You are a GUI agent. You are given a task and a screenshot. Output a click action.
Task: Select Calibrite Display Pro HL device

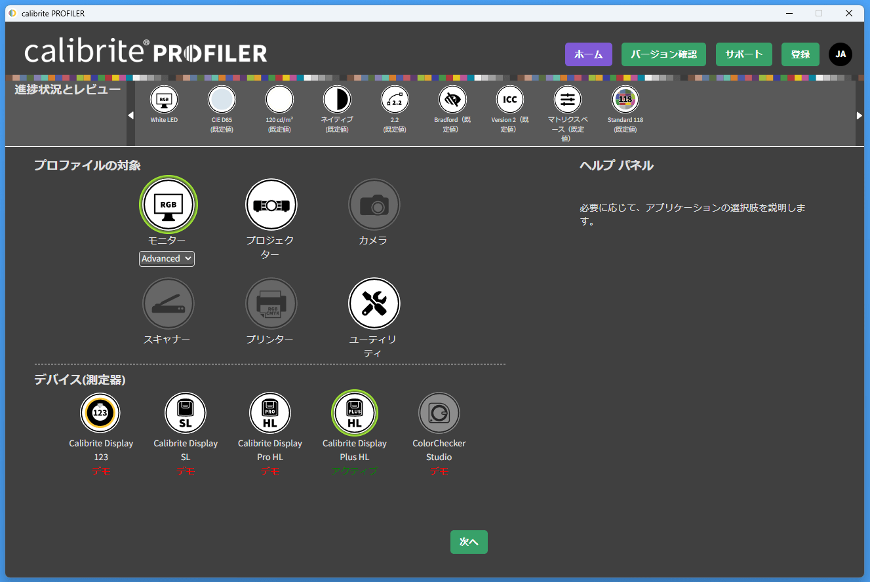[270, 413]
